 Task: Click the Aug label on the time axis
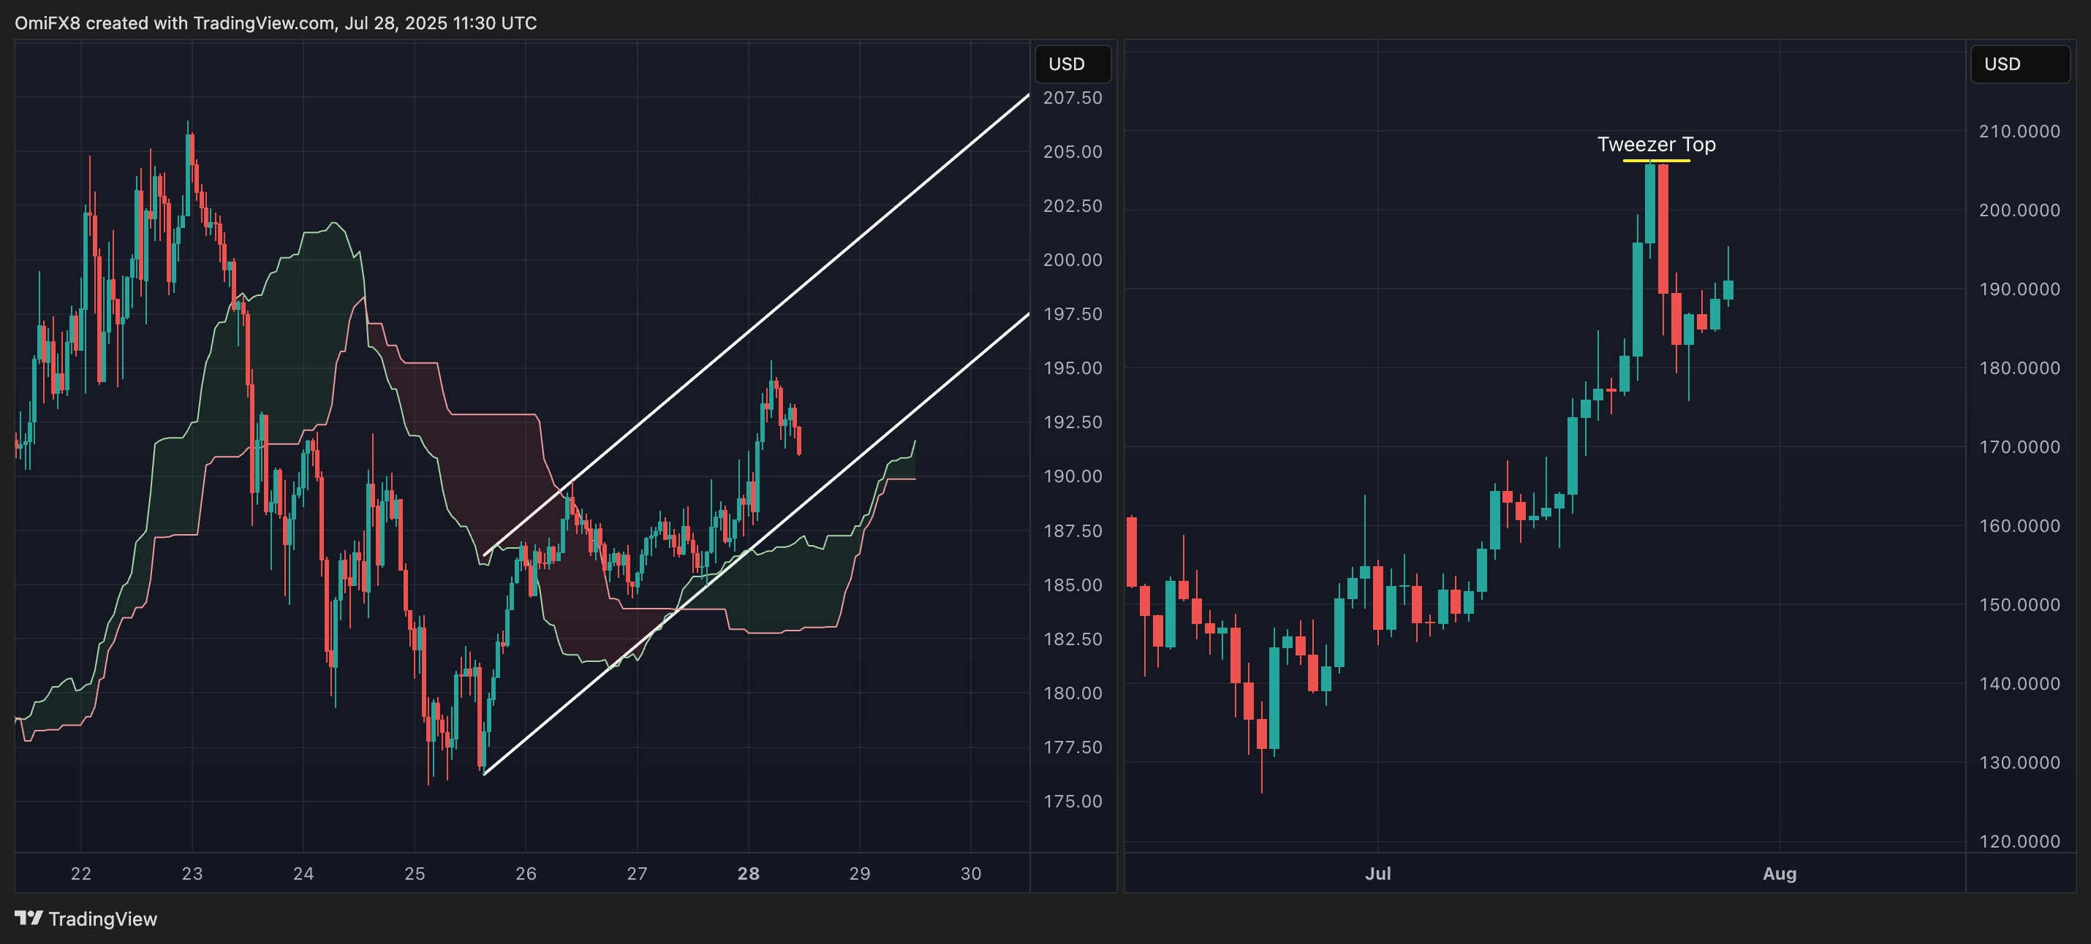(1780, 873)
